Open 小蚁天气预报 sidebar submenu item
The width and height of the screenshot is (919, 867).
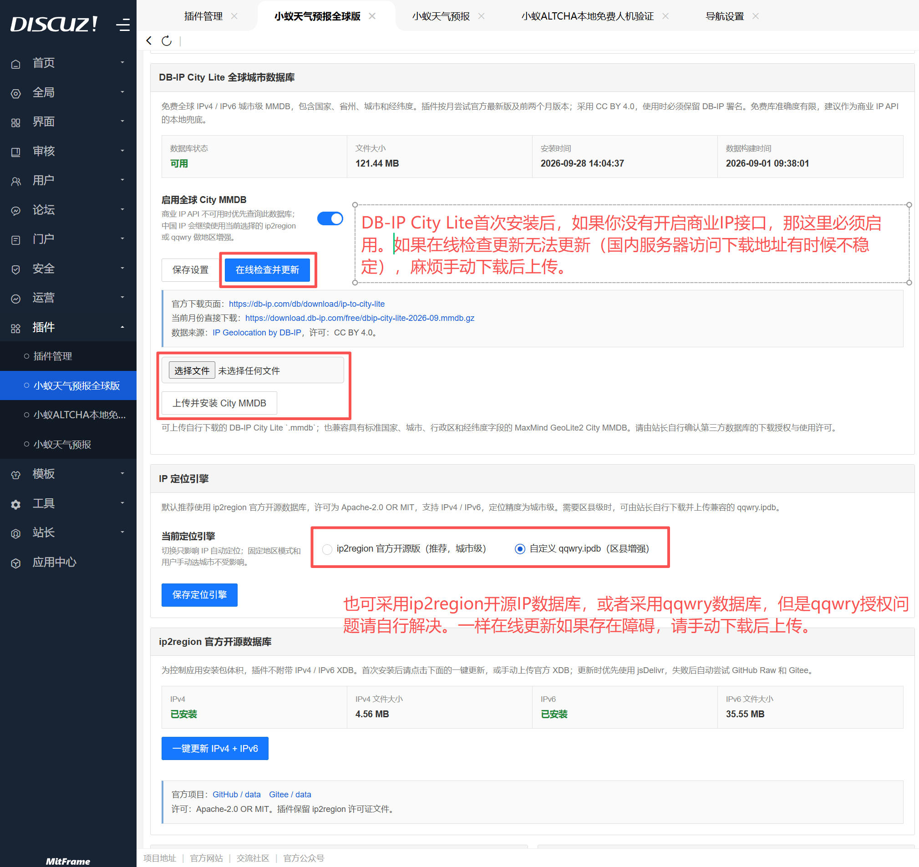point(62,444)
